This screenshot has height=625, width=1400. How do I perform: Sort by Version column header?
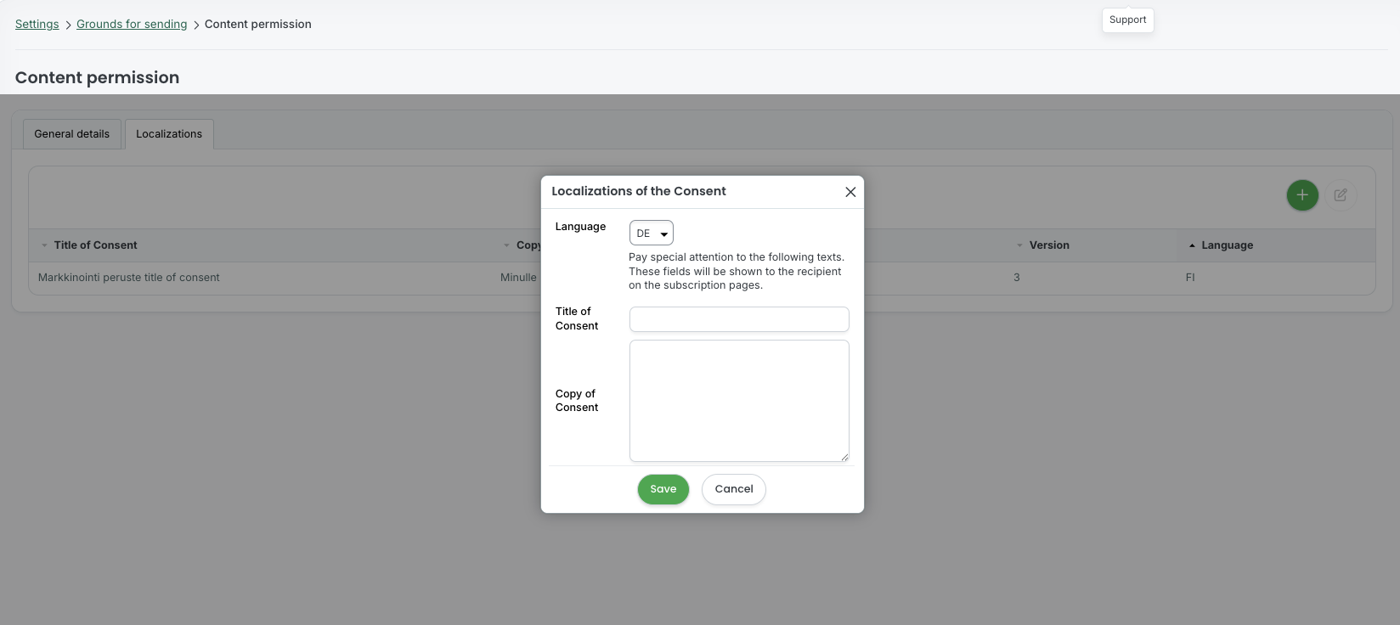1049,245
